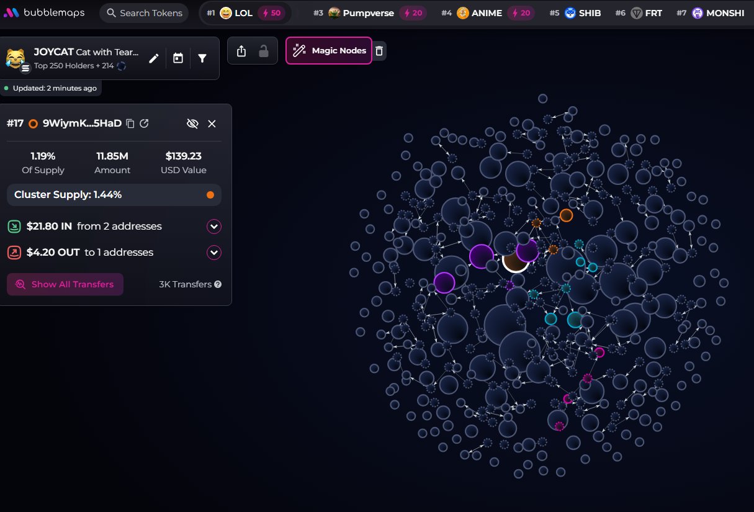Select trending token #5 SHIB
This screenshot has height=512, width=754.
[x=575, y=13]
